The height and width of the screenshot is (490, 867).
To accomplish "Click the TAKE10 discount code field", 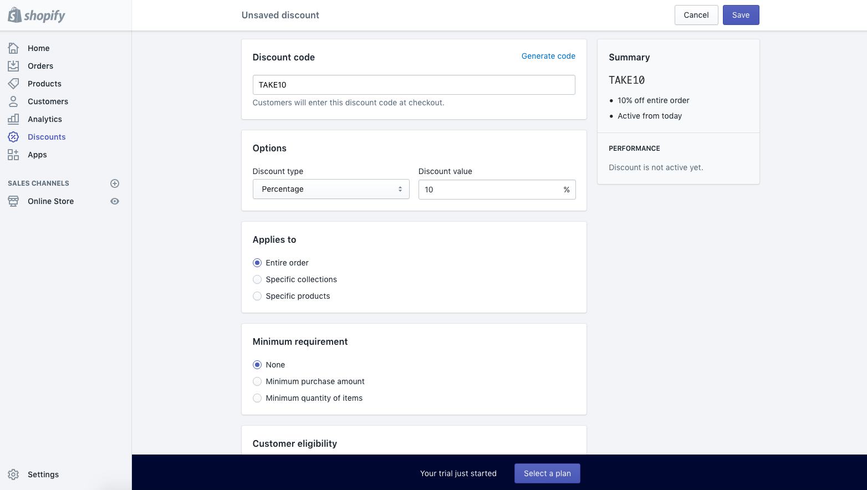I will (414, 85).
